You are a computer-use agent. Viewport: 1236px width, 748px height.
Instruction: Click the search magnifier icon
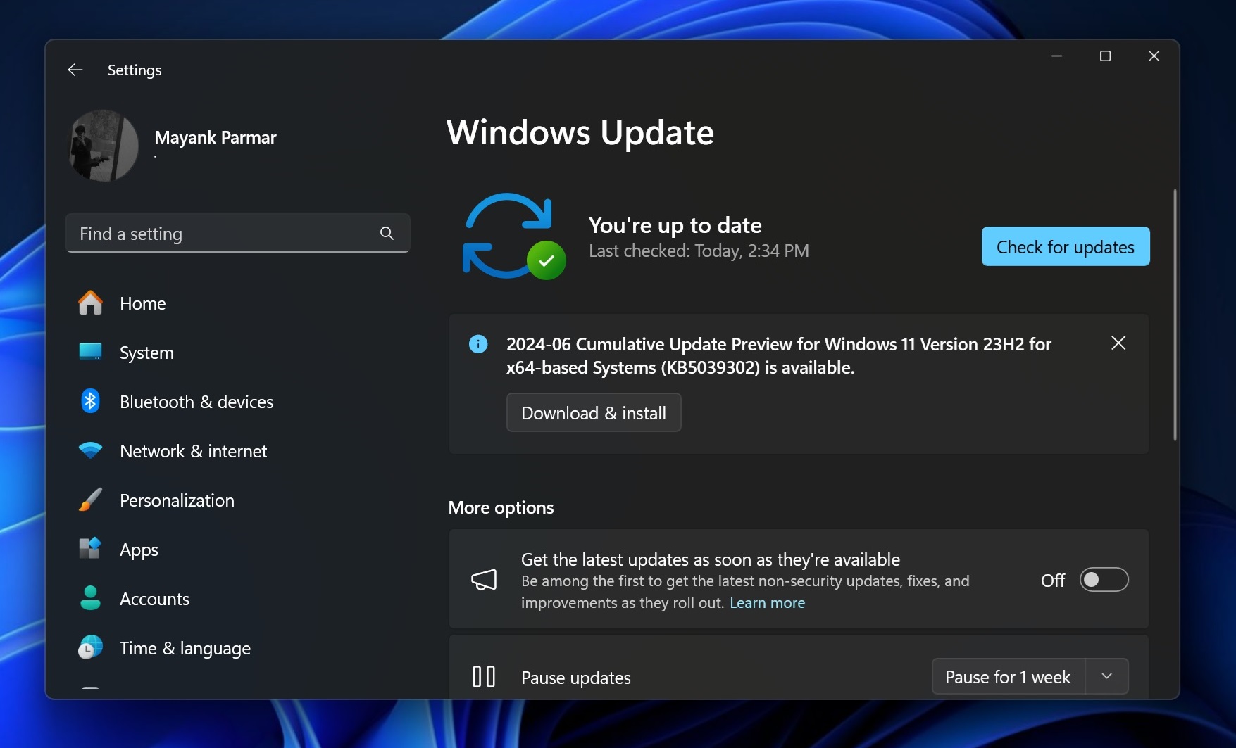[x=387, y=233]
